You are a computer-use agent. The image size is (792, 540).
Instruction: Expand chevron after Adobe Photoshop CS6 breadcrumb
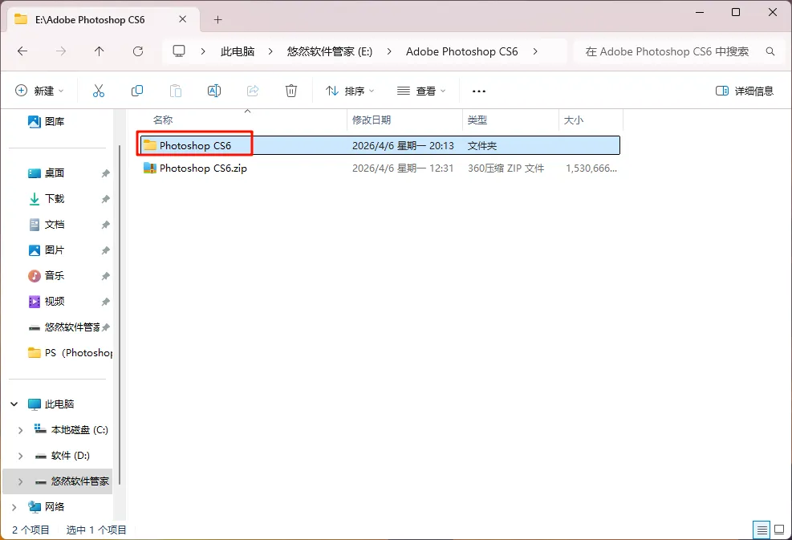(x=535, y=51)
